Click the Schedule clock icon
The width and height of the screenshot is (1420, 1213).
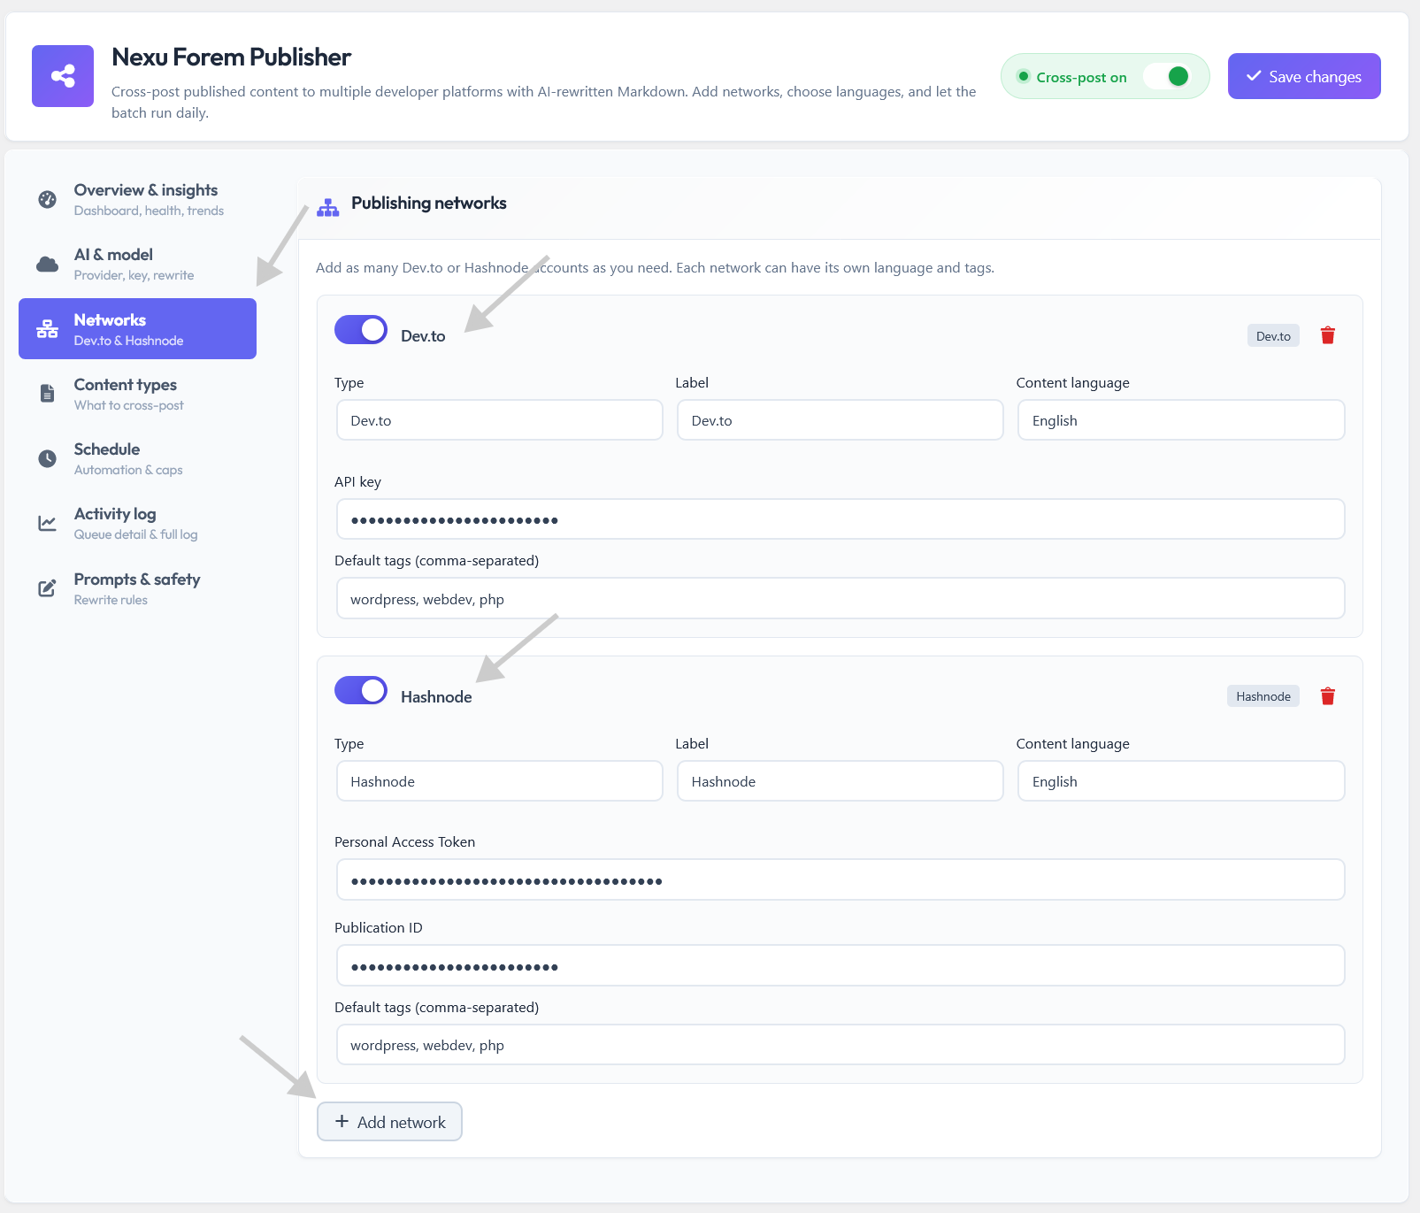[48, 458]
